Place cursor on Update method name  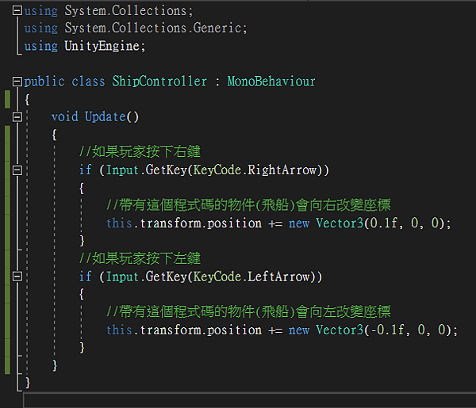pyautogui.click(x=105, y=116)
